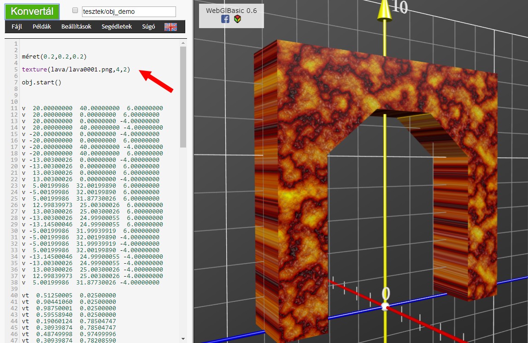Screen dimensions: 528x343
Task: Click the colored cube logo icon
Action: (x=237, y=19)
